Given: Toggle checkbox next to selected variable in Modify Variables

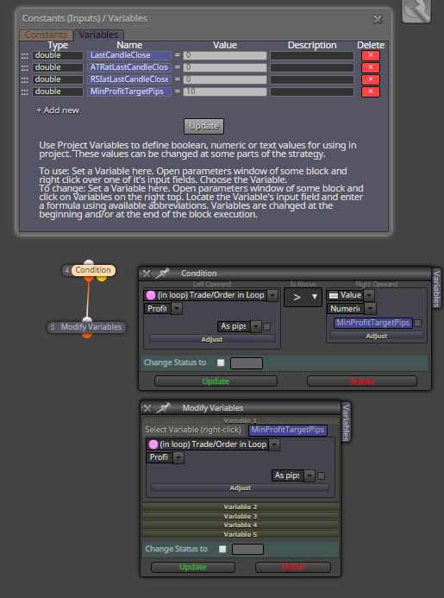Looking at the screenshot, I should [x=333, y=431].
